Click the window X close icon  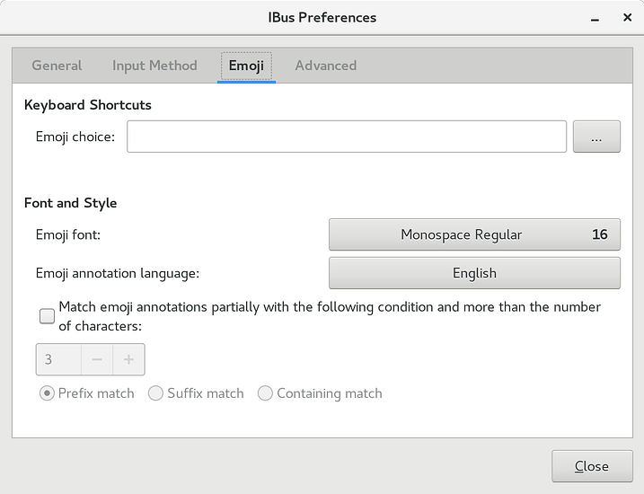click(627, 17)
